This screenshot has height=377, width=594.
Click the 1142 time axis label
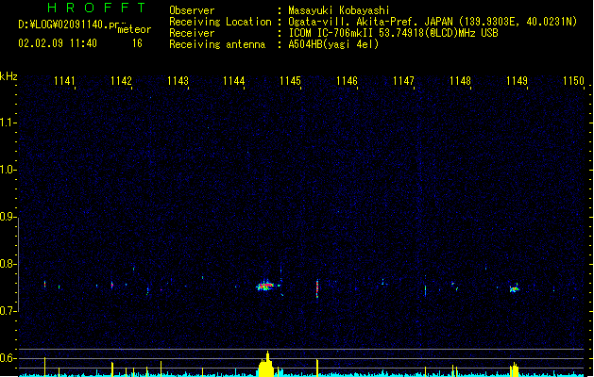pyautogui.click(x=121, y=81)
